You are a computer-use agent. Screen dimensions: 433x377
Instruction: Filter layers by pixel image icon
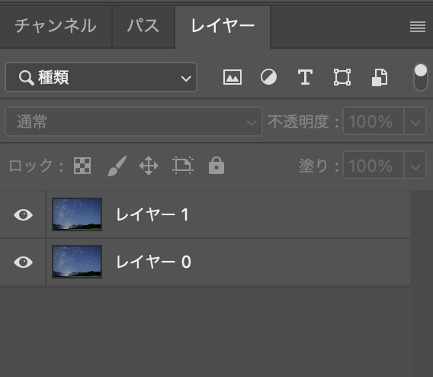[233, 77]
